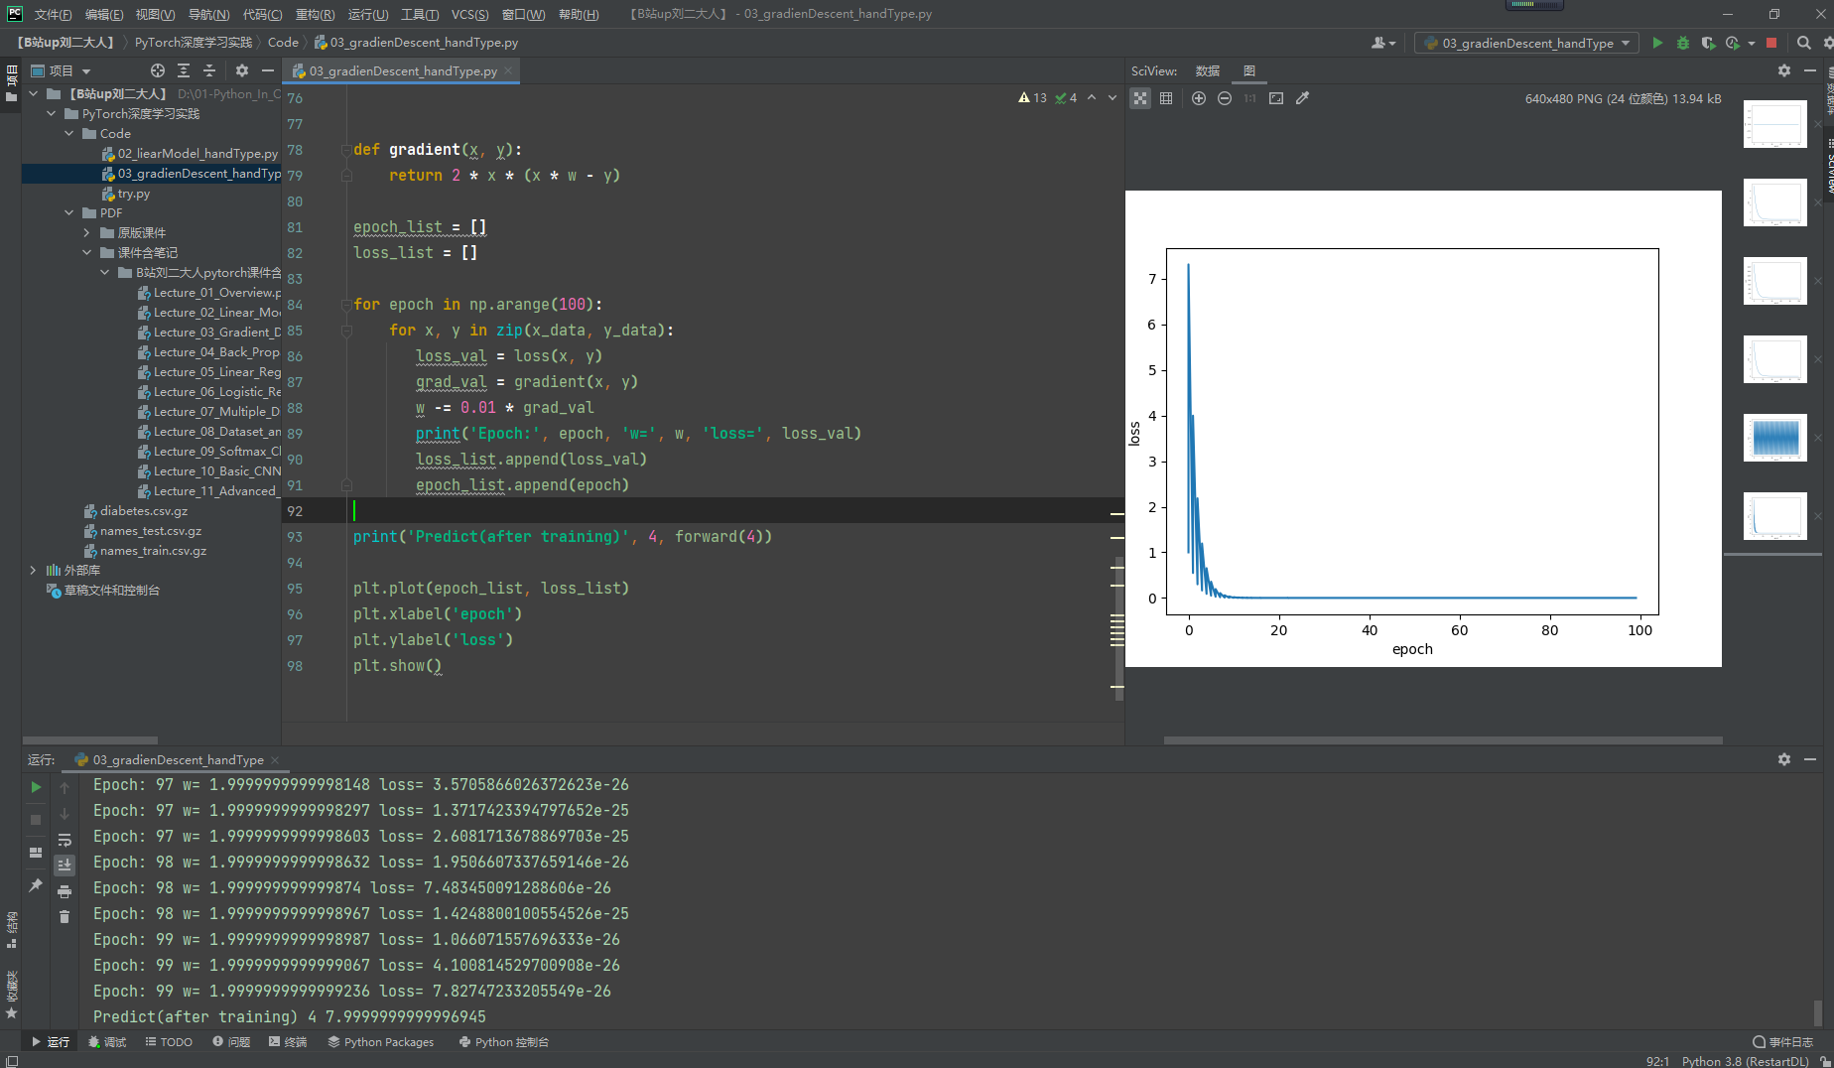Collapse all items in the project tree
This screenshot has height=1068, width=1834.
209,70
